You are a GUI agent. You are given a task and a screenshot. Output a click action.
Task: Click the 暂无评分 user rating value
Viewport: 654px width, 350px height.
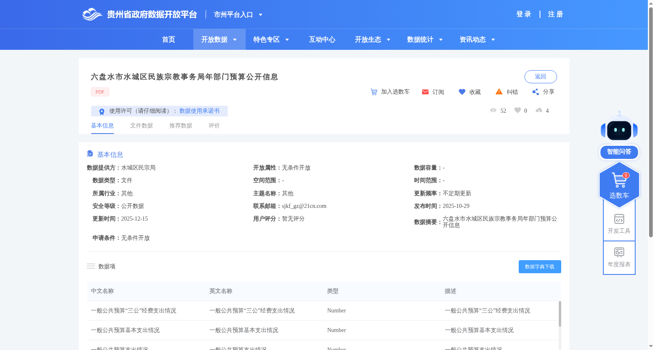click(x=293, y=219)
